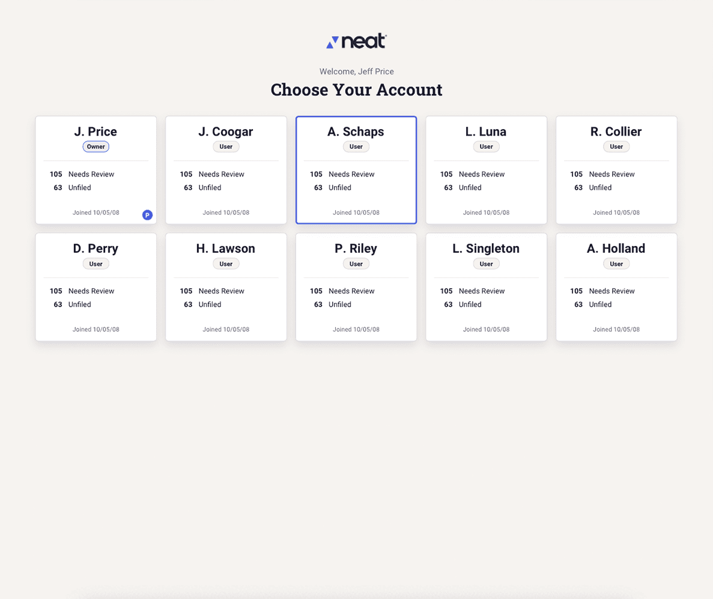Click the Owner badge under J. Price
Screen dimensions: 713x599
96,147
